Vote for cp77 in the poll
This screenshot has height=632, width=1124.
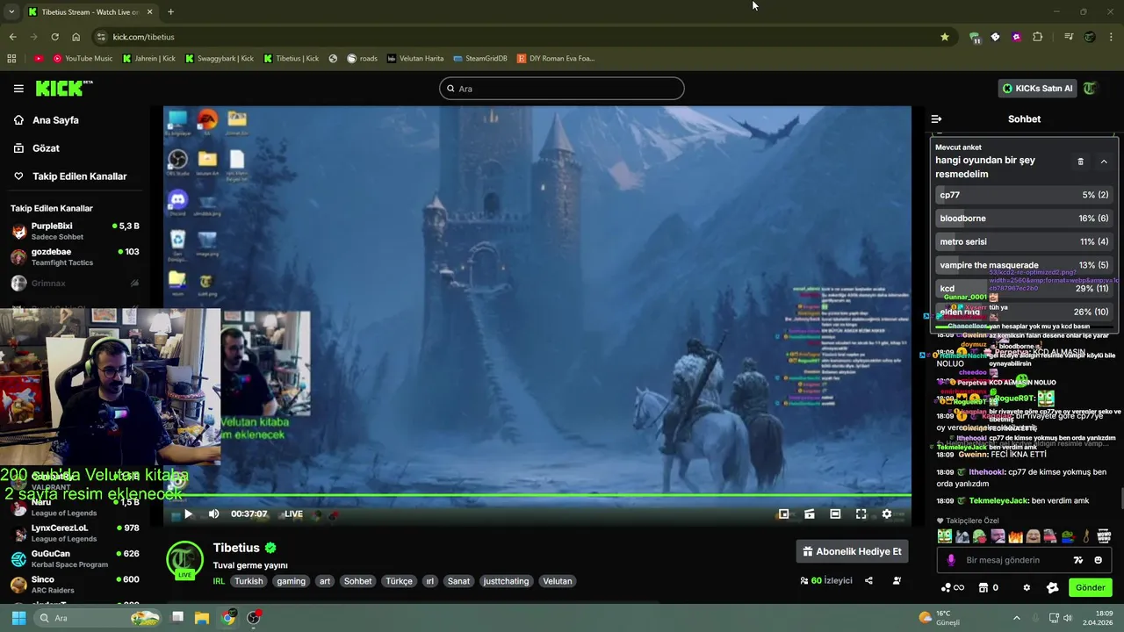[1024, 195]
